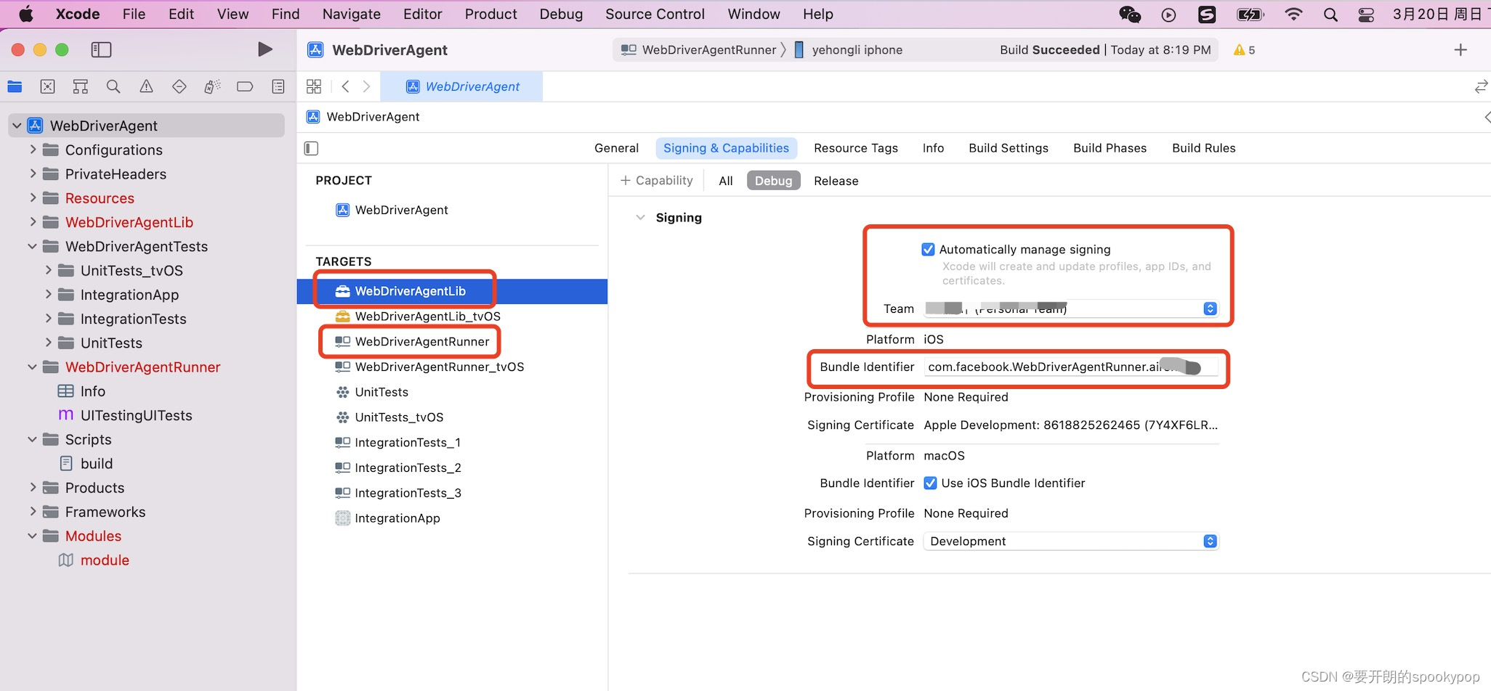Add a Capability
This screenshot has height=691, width=1491.
pyautogui.click(x=656, y=180)
